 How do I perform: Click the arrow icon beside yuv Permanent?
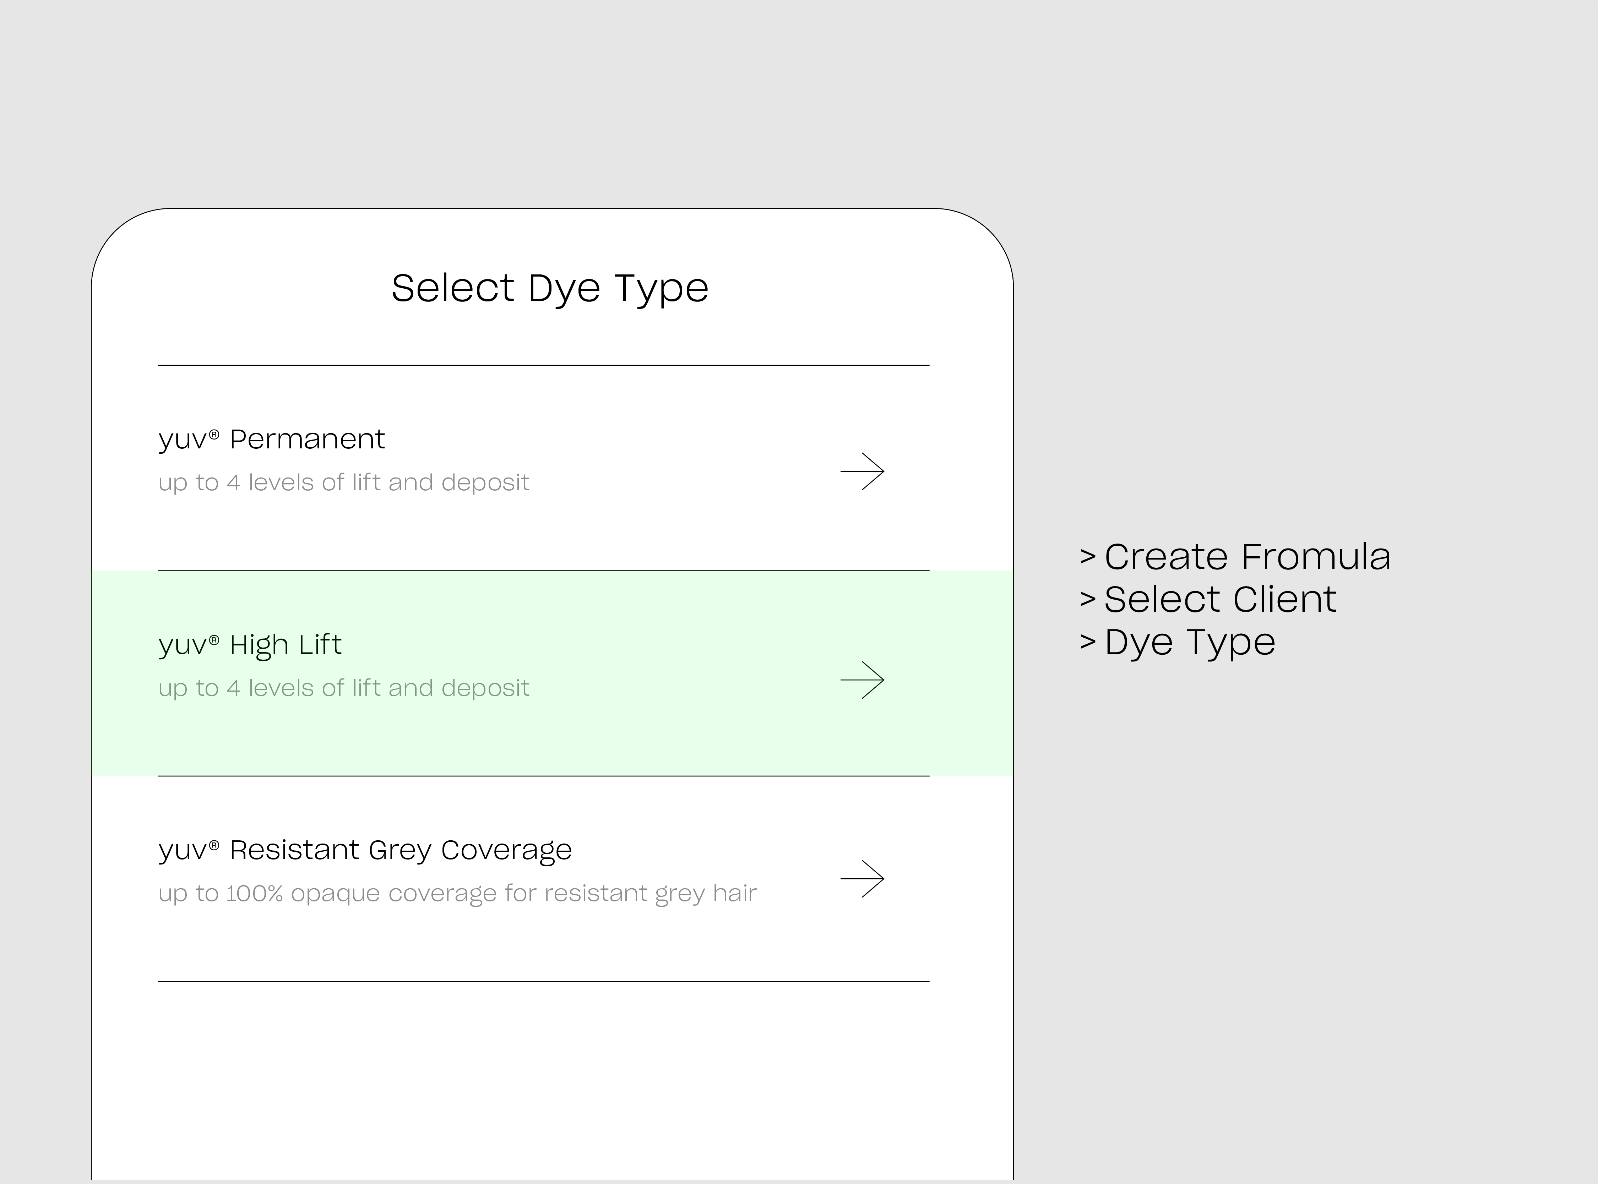(x=863, y=471)
